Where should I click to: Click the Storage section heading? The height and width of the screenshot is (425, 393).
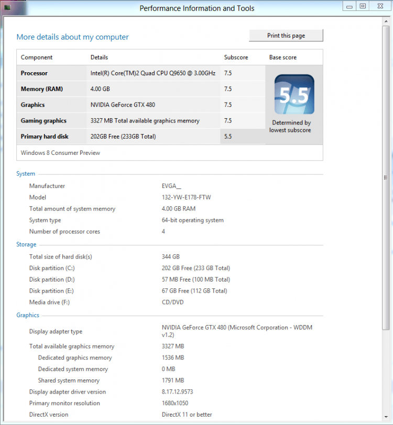pyautogui.click(x=26, y=244)
